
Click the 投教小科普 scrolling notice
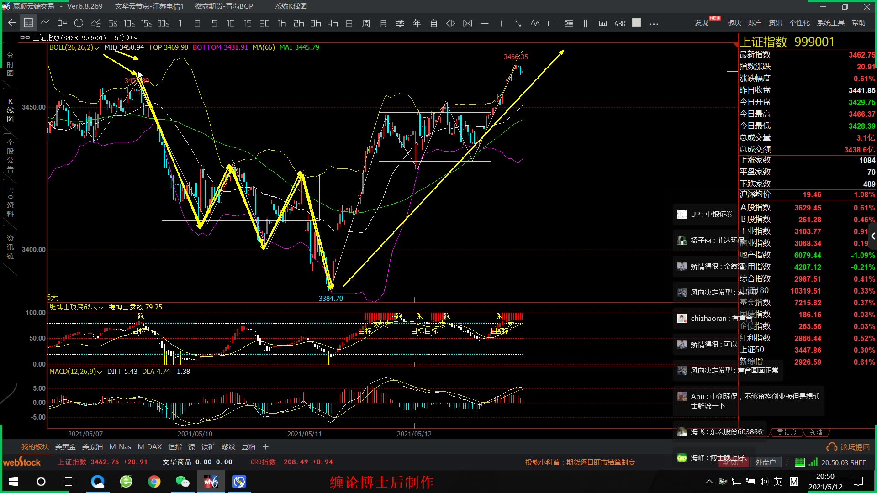580,462
